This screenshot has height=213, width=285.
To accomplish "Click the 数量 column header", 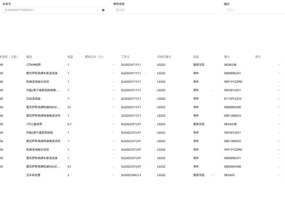I will 70,57.
